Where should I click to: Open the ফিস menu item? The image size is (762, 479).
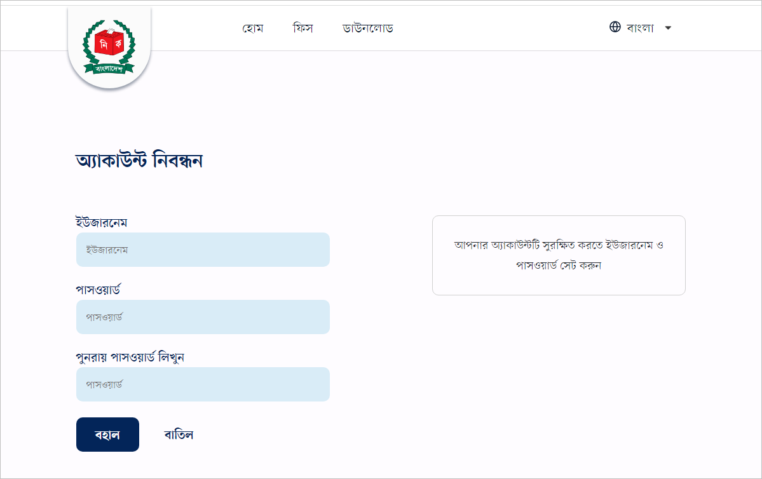[x=303, y=28]
